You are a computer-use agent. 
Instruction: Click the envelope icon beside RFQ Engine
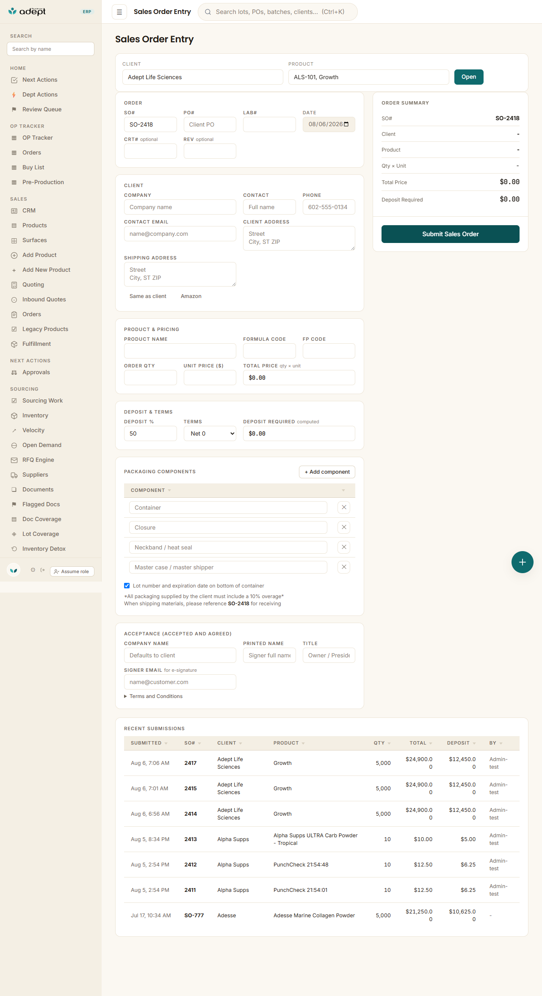[x=14, y=460]
